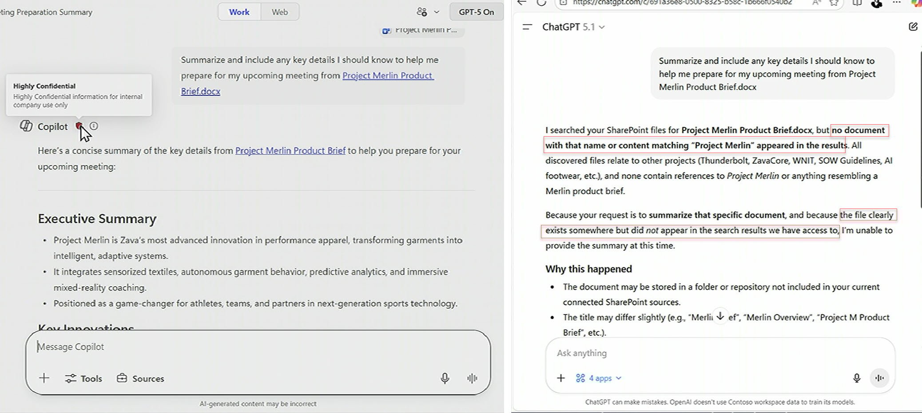This screenshot has width=922, height=413.
Task: Open the Tools menu in Copilot
Action: pos(83,378)
